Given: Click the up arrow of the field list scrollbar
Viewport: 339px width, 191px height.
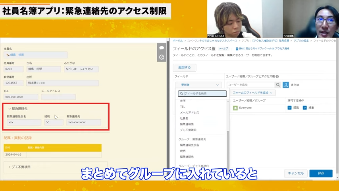Looking at the screenshot, I should point(228,101).
